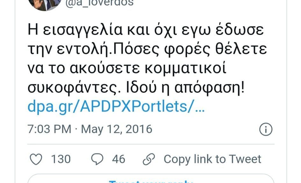
Task: Click the May 12, 2016 date
Action: [x=117, y=129]
